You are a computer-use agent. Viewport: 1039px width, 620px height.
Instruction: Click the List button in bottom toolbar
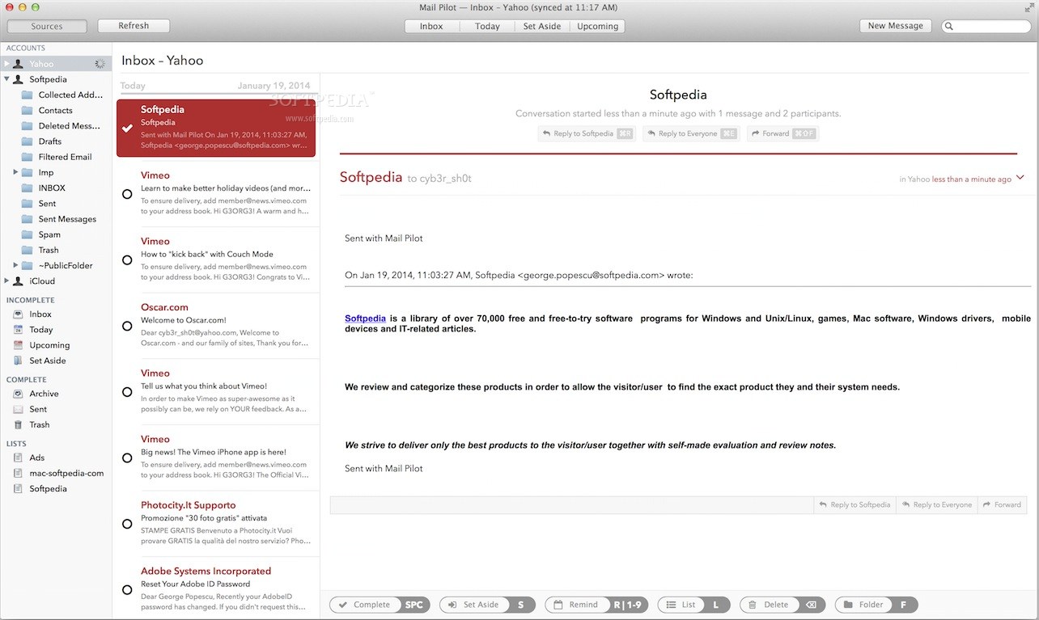(694, 605)
